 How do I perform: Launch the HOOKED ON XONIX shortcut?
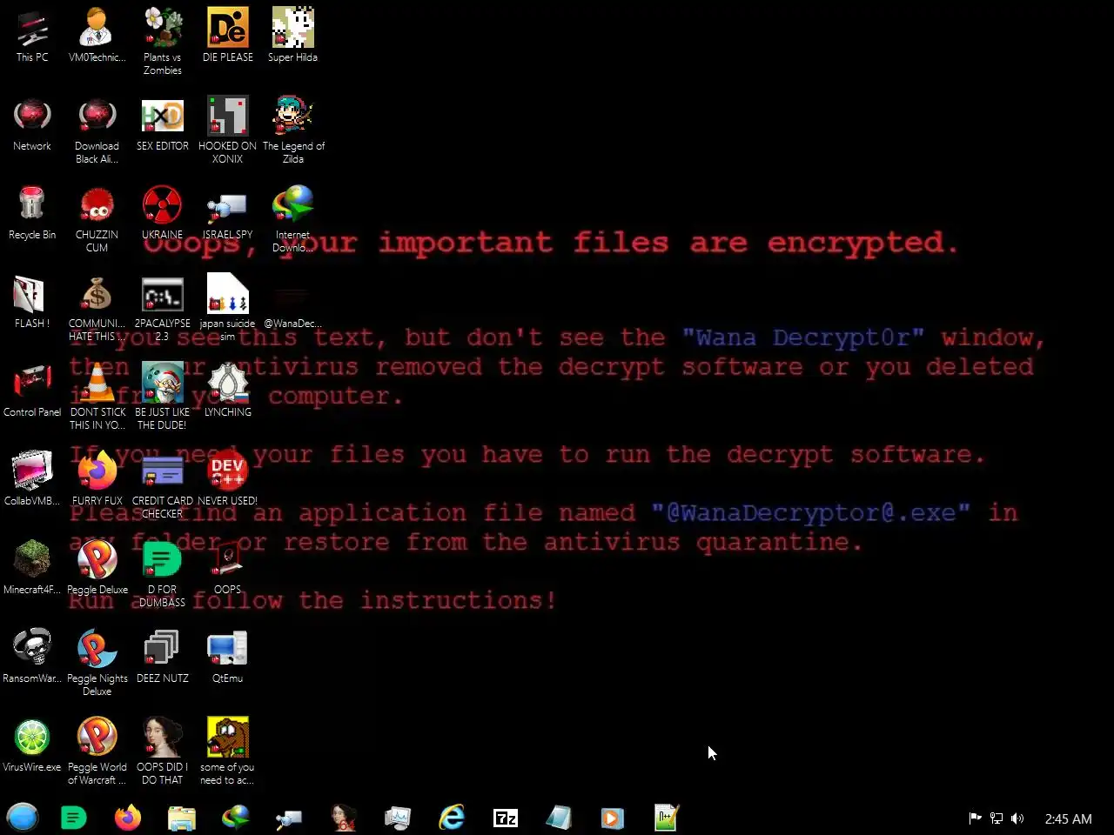(227, 130)
